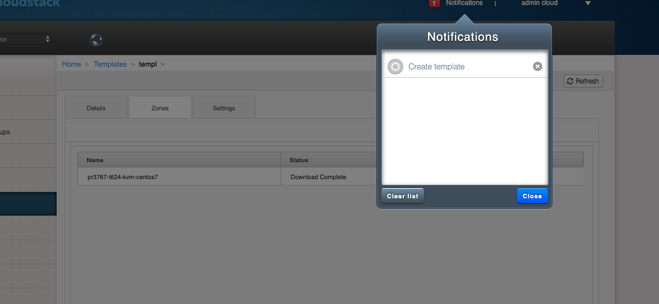
Task: Expand the admin cloud user dropdown arrow
Action: (588, 3)
